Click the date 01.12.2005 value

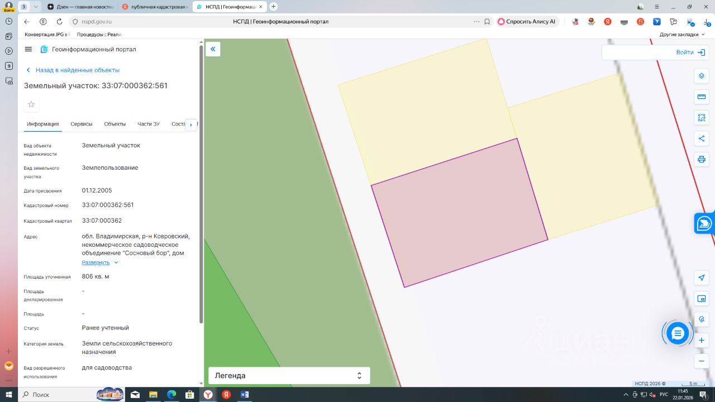point(97,190)
